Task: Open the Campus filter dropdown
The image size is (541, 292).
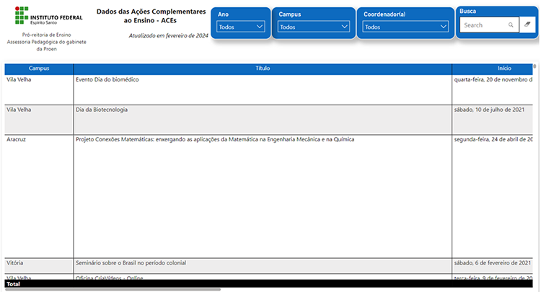Action: pyautogui.click(x=313, y=27)
